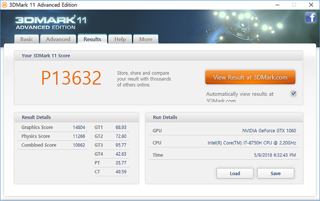Viewport: 320px width, 201px height.
Task: Select the CPU run details row
Action: pyautogui.click(x=224, y=143)
